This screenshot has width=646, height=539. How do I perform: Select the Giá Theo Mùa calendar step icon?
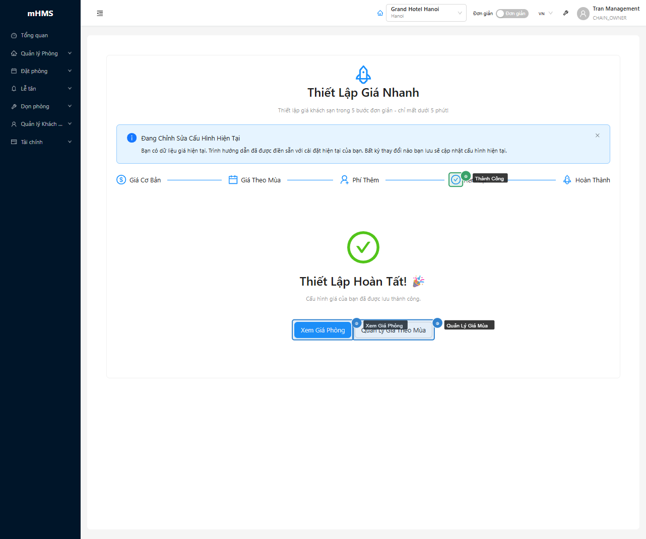233,180
